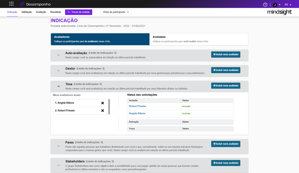The width and height of the screenshot is (299, 173).
Task: Click the Inclusão column header
Action: pos(154,100)
